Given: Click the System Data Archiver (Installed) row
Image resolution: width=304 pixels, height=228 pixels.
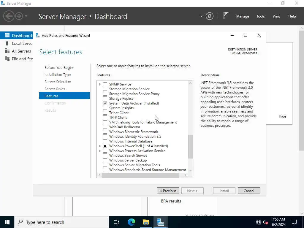Looking at the screenshot, I should 134,103.
